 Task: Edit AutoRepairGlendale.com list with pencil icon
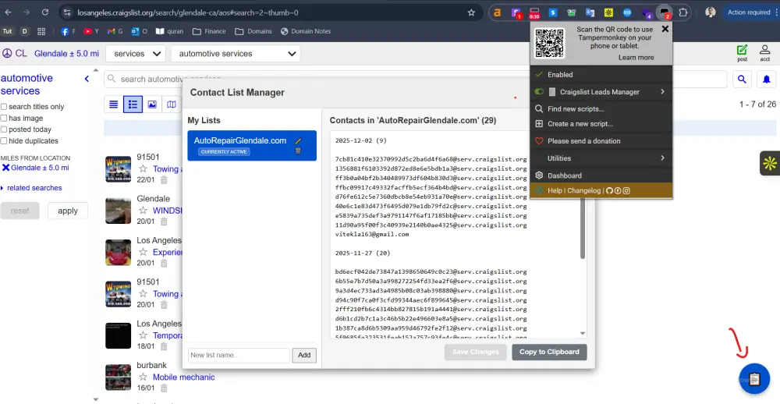coord(298,141)
